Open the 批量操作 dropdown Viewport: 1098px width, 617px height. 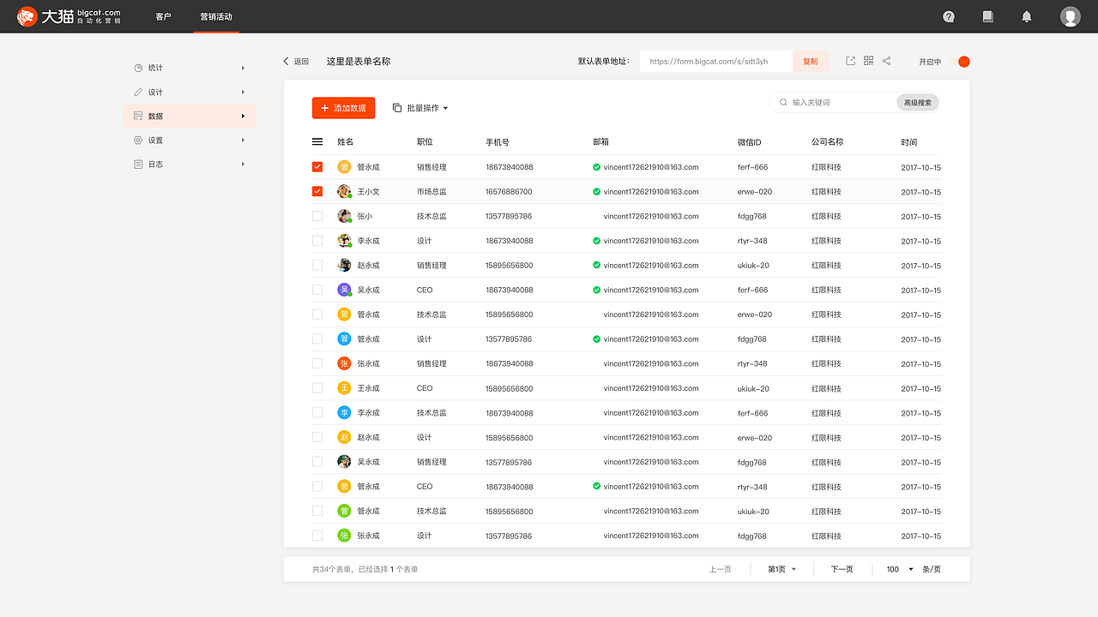click(420, 108)
